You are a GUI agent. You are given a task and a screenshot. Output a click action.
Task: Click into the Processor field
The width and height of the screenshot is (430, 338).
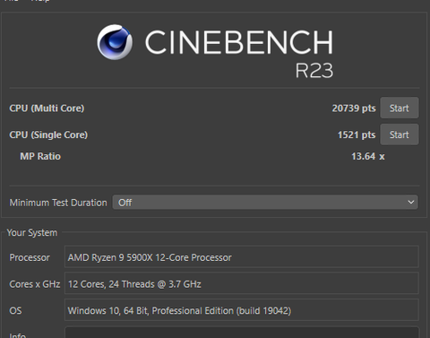[x=242, y=257]
